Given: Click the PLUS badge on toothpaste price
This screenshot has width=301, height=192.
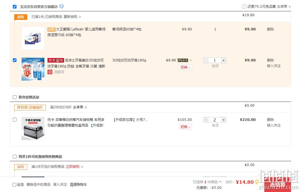Looking at the screenshot, I should coord(183,60).
